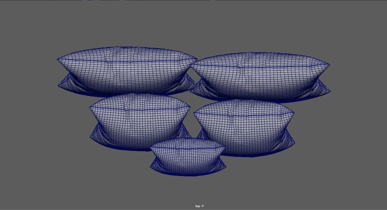
Task: Select the back-right large pillow mesh
Action: pyautogui.click(x=260, y=77)
